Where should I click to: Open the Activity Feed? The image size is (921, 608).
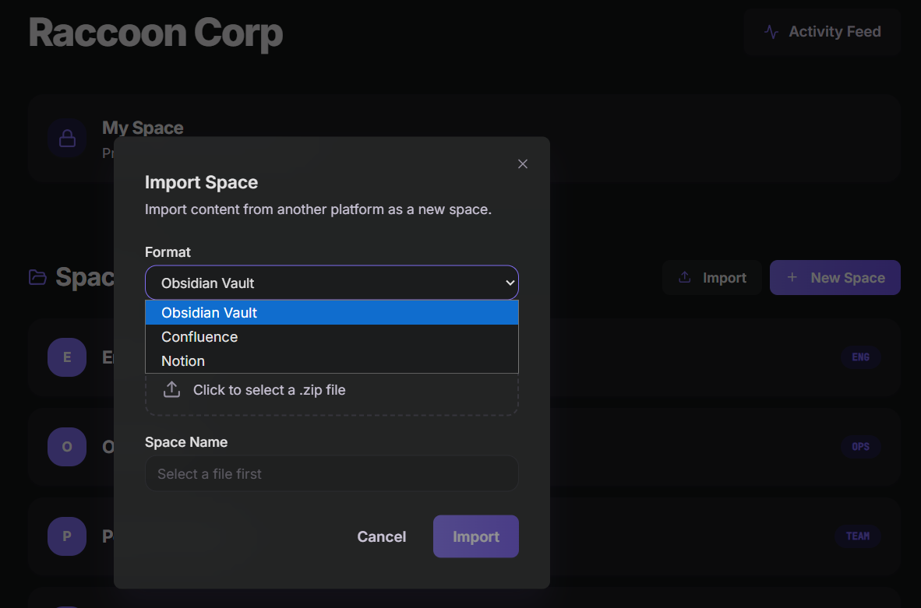point(823,32)
